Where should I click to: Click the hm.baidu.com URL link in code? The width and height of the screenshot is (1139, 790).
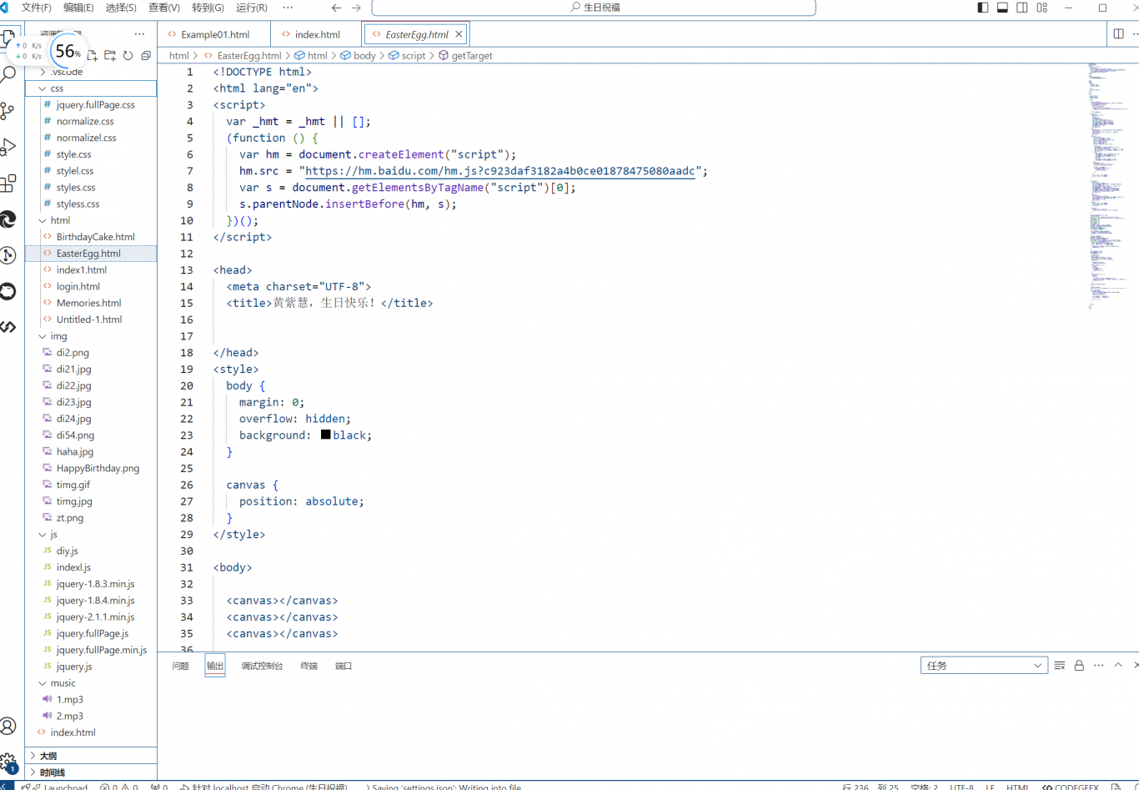click(499, 171)
